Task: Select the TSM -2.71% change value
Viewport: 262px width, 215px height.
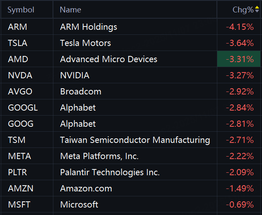Action: coord(240,140)
